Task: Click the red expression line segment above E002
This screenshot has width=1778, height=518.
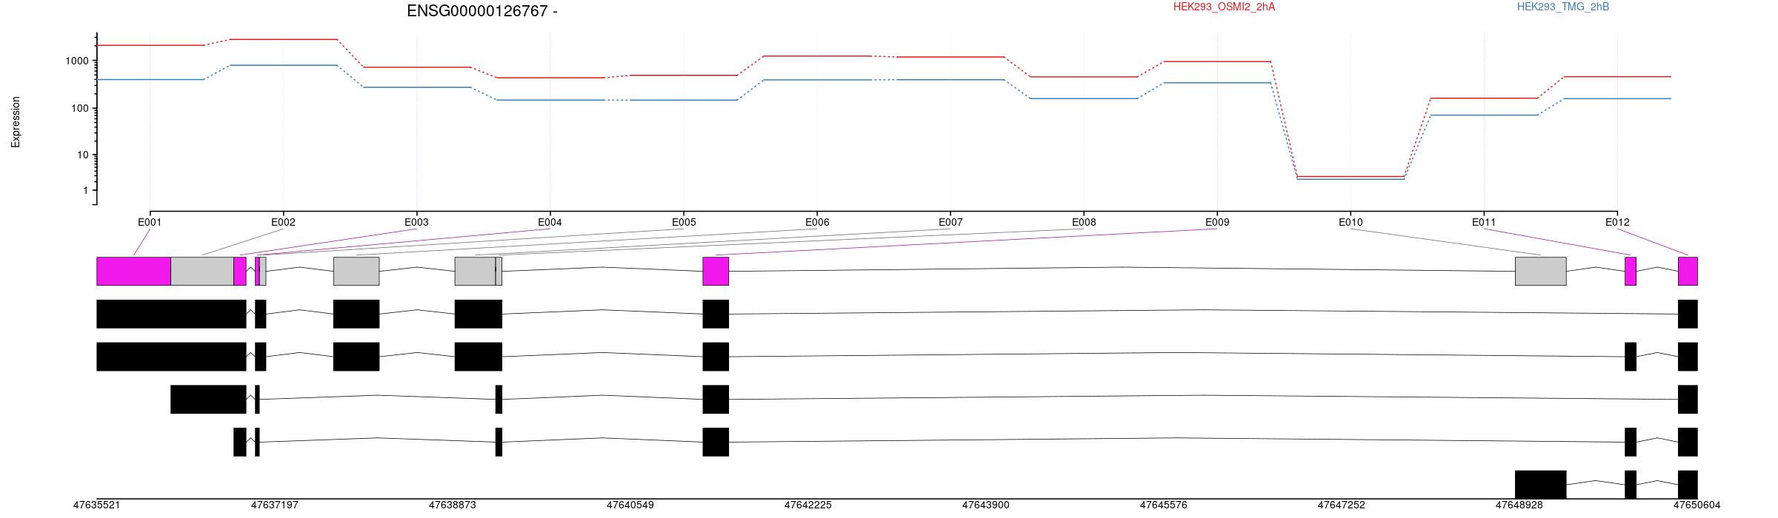Action: point(283,39)
